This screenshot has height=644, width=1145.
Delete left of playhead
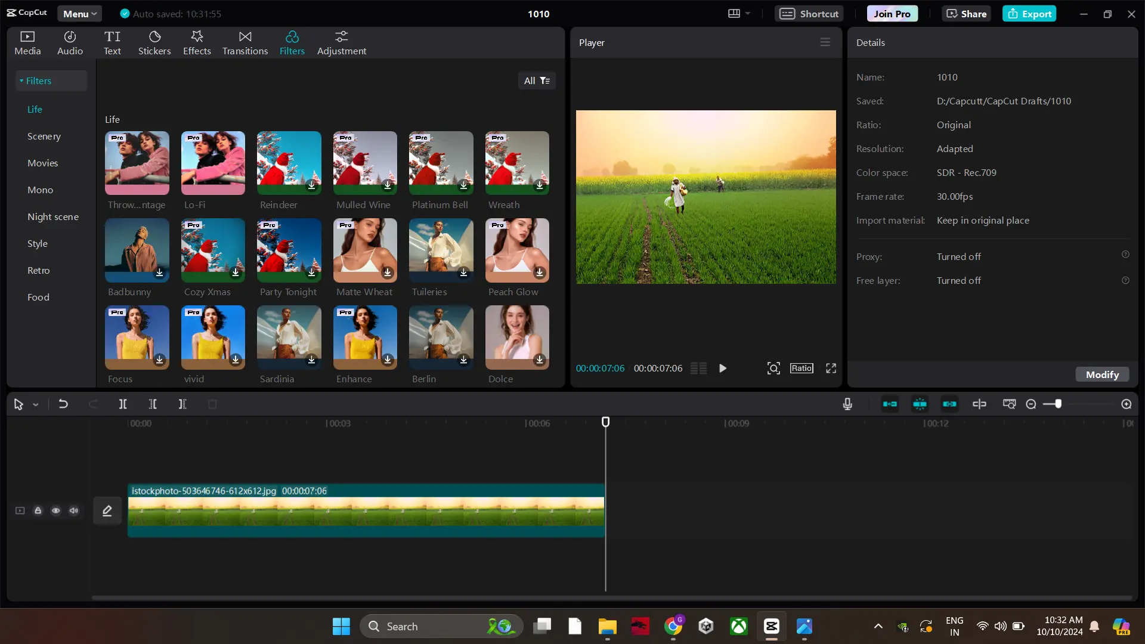pos(153,404)
